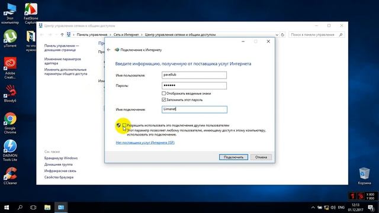
Task: Open Нет поставщика услуг Интернета link
Action: pyautogui.click(x=145, y=143)
